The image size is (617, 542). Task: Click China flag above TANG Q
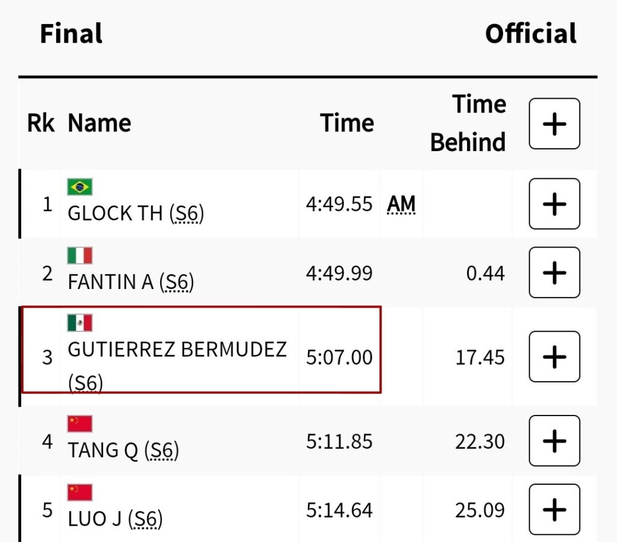point(80,424)
